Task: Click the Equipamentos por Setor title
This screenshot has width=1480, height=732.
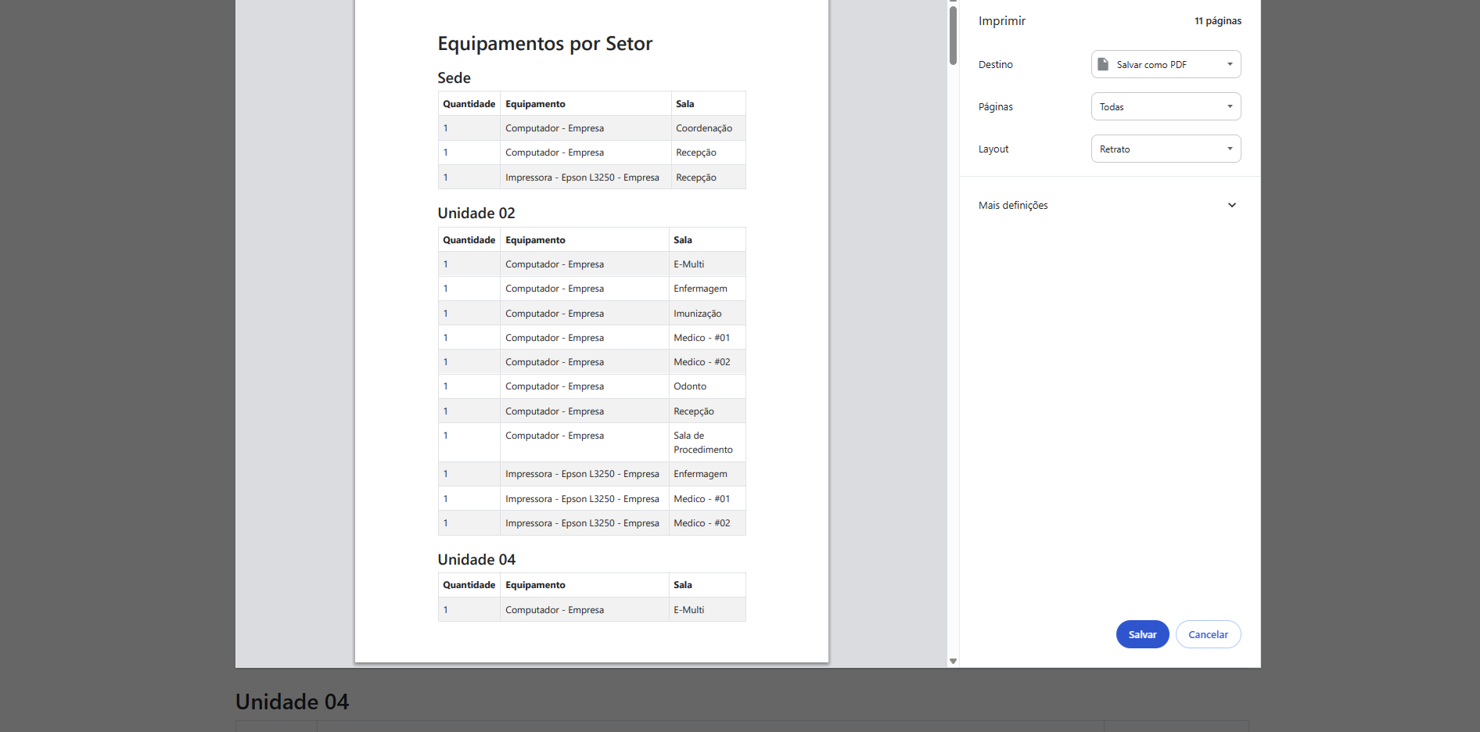Action: 545,43
